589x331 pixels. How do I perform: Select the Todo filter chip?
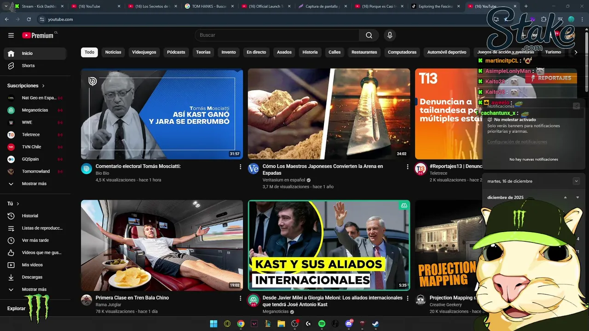point(89,52)
